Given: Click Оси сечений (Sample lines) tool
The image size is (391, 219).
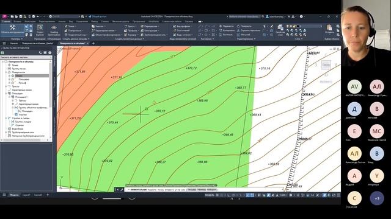Looking at the screenshot, I should click(x=181, y=30).
